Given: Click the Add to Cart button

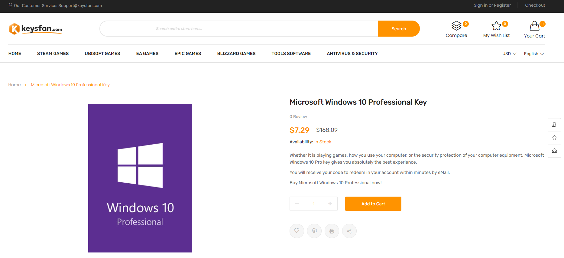Looking at the screenshot, I should click(x=373, y=204).
